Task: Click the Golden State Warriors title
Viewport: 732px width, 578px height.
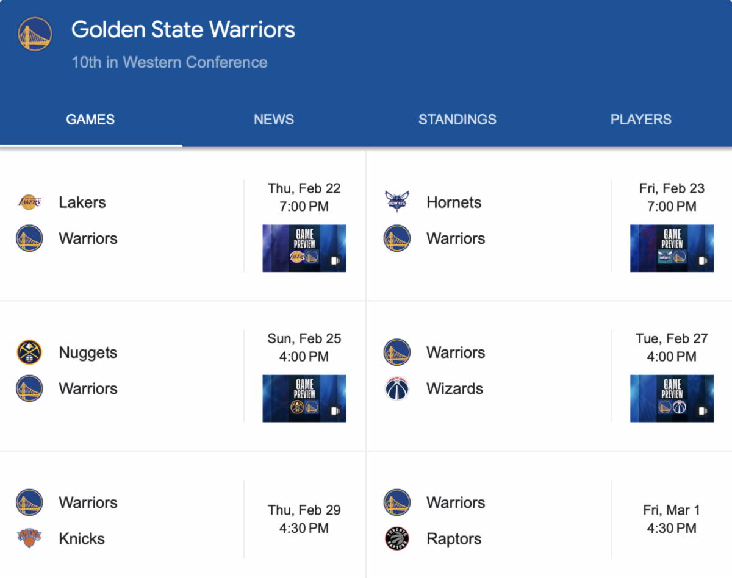Action: point(183,29)
